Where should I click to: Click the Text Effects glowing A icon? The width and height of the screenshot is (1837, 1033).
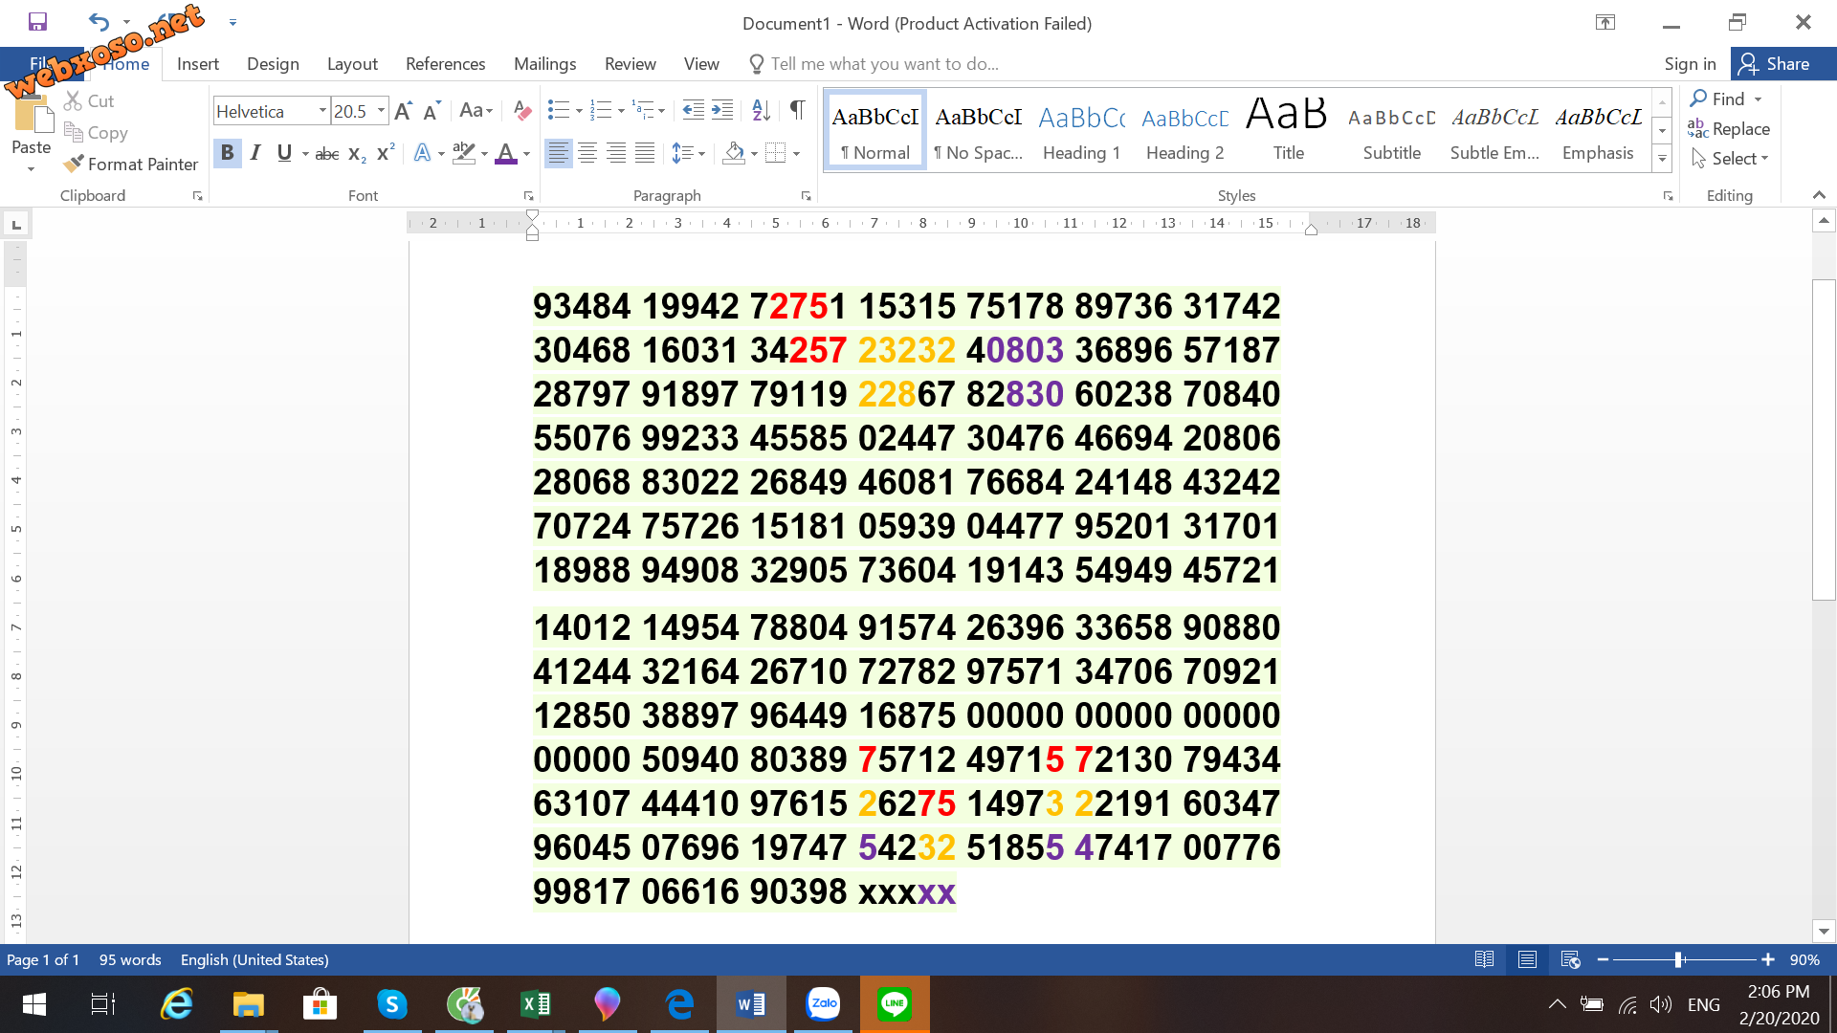click(x=422, y=153)
